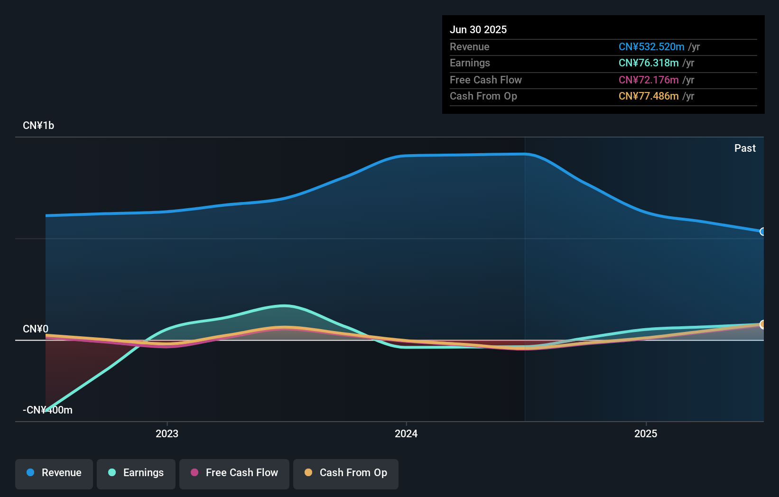Click the Earnings value CN¥76.318m in tooltip
This screenshot has width=779, height=497.
pyautogui.click(x=649, y=63)
